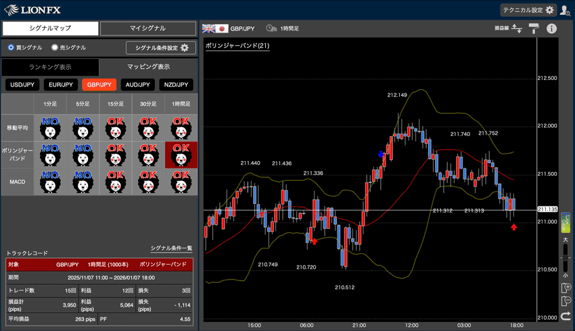Viewport: 575px width, 331px height.
Task: Switch to the ランキング表示 tab
Action: [x=50, y=67]
